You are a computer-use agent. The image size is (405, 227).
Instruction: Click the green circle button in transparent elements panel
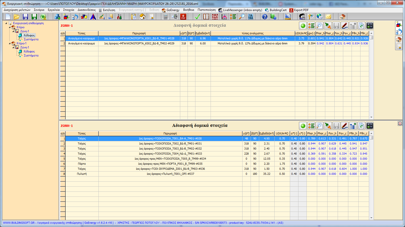(303, 26)
